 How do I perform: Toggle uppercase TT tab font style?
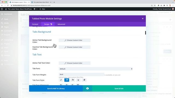coord(67,80)
